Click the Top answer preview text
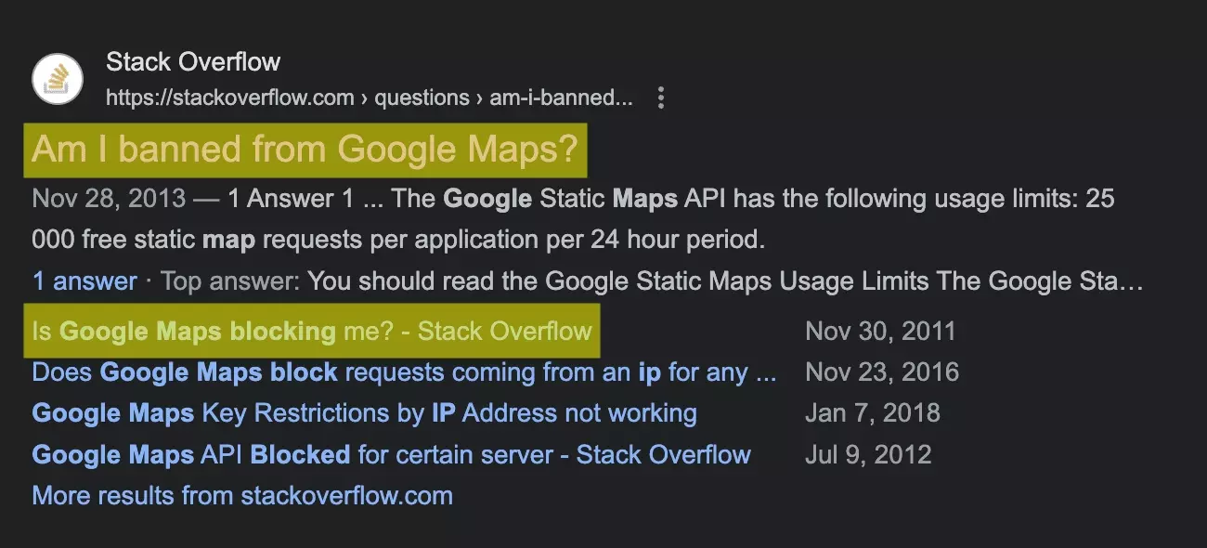 tap(650, 281)
